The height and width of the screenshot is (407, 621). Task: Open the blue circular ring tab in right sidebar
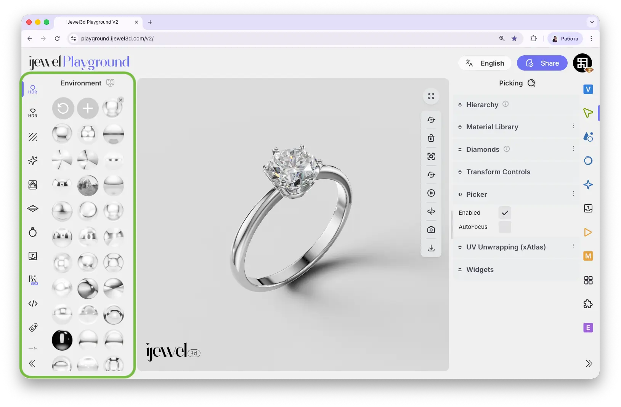[588, 161]
